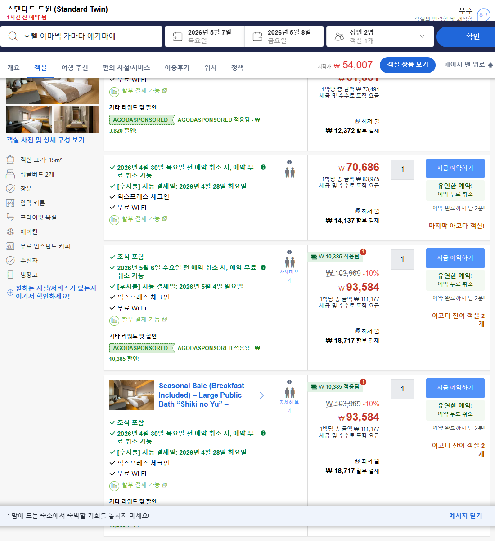This screenshot has width=495, height=541.
Task: Click the 에어컨 snowflake icon
Action: [x=10, y=232]
